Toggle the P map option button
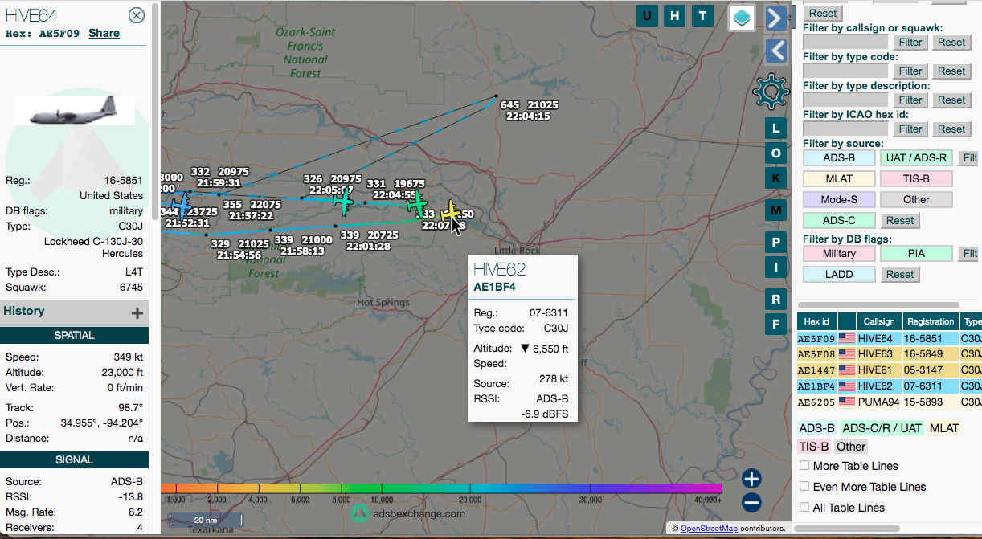Viewport: 982px width, 539px height. [775, 243]
